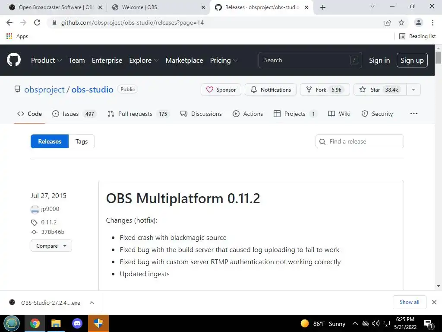Click Sign in

point(379,60)
